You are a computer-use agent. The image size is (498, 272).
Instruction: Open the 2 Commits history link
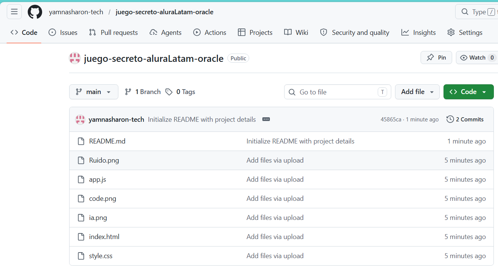point(465,120)
